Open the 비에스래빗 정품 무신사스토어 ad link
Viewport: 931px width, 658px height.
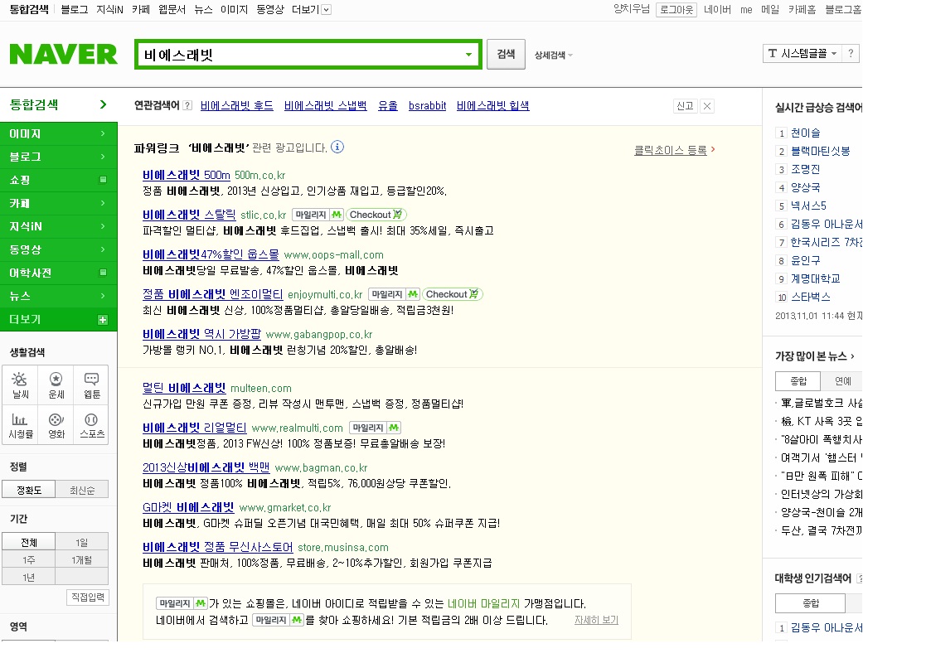tap(218, 547)
